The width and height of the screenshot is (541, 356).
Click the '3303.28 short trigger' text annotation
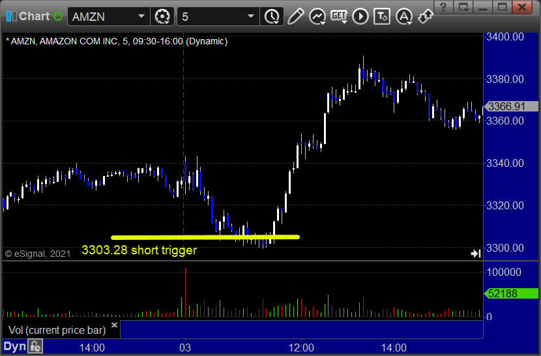(x=139, y=250)
